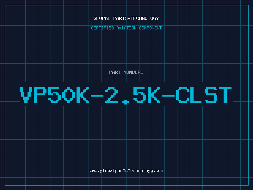Click the word PARTS in the header
Screen dimensions: 253x190
pos(120,18)
